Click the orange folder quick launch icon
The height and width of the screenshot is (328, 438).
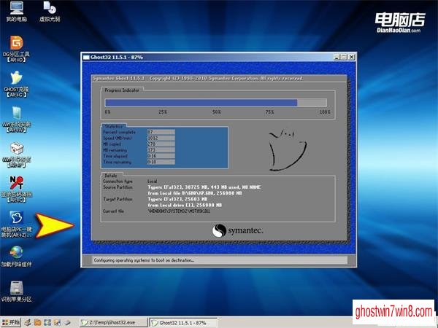pos(37,323)
